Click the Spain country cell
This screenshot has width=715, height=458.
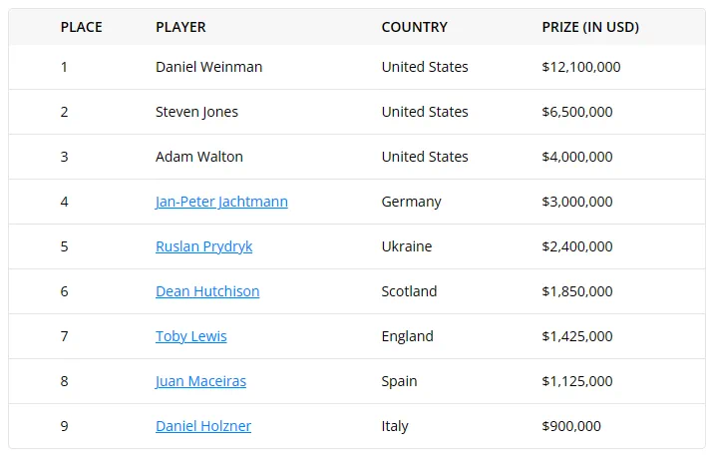(x=399, y=381)
